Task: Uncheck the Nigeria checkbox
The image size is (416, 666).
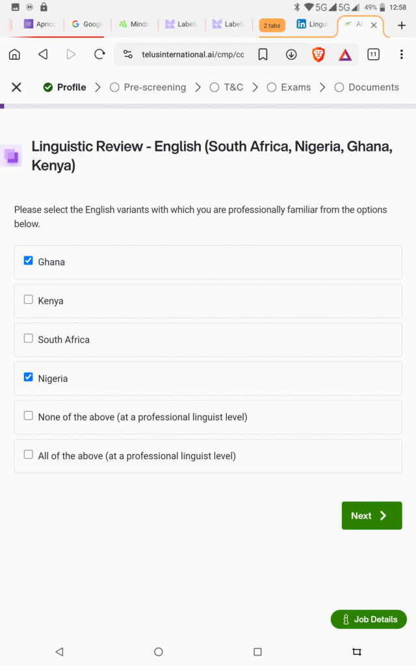Action: (29, 377)
